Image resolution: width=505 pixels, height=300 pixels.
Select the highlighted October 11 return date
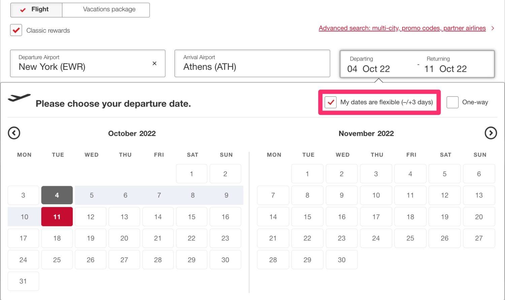coord(57,217)
